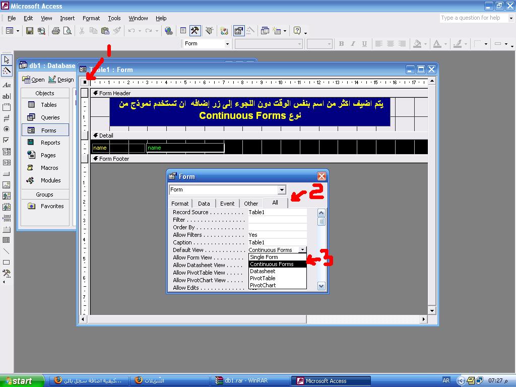
Task: Toggle Underline formatting
Action: click(364, 44)
